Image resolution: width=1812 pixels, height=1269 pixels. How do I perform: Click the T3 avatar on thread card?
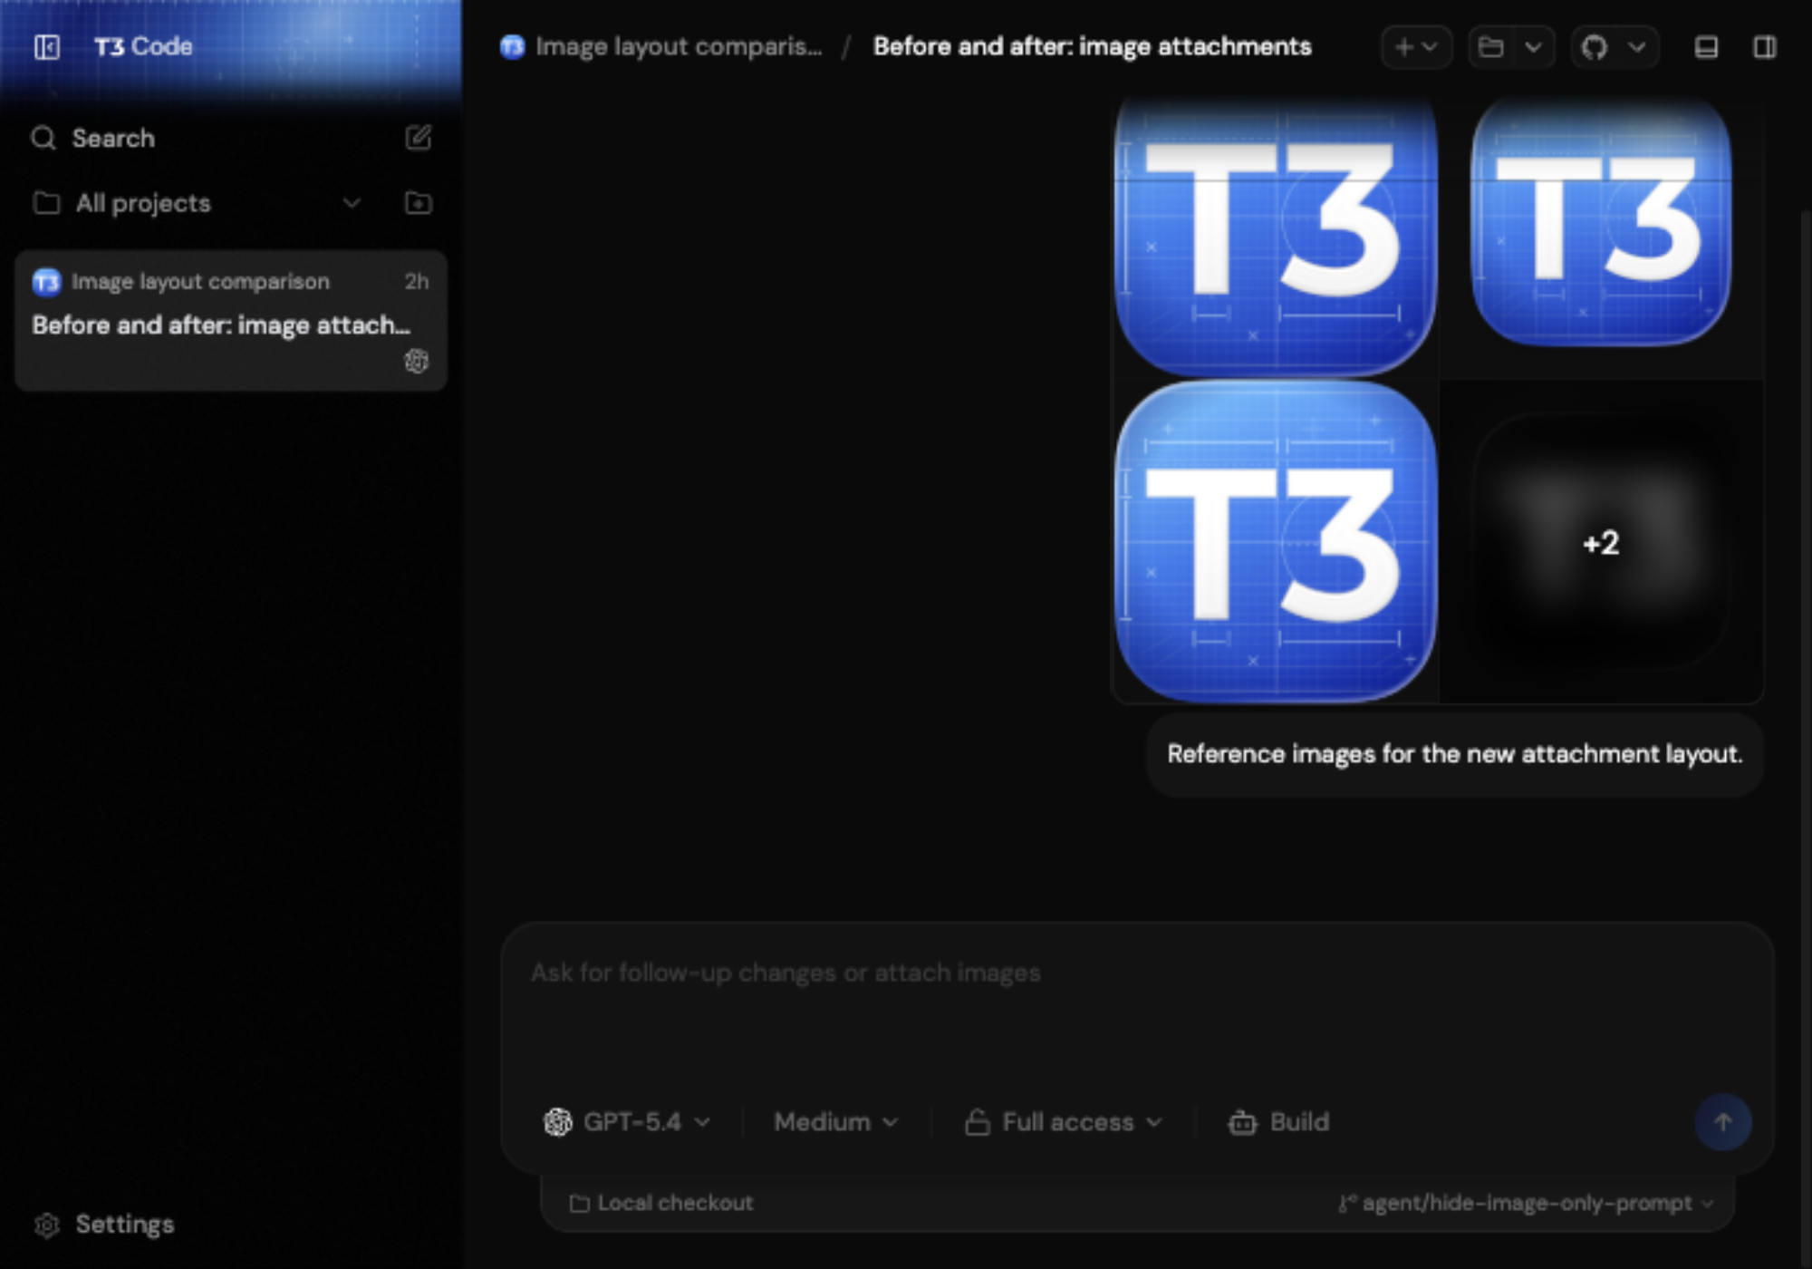46,282
